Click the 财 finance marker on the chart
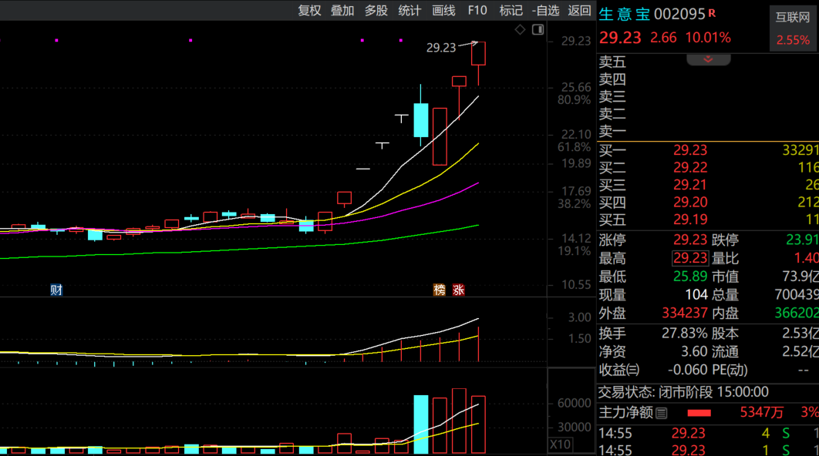 pyautogui.click(x=56, y=290)
